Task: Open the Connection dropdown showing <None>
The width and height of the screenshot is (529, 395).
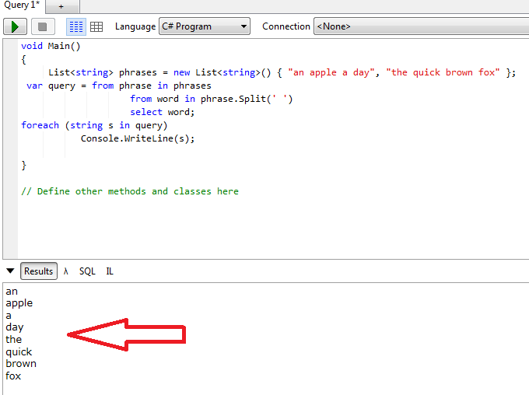Action: tap(422, 26)
